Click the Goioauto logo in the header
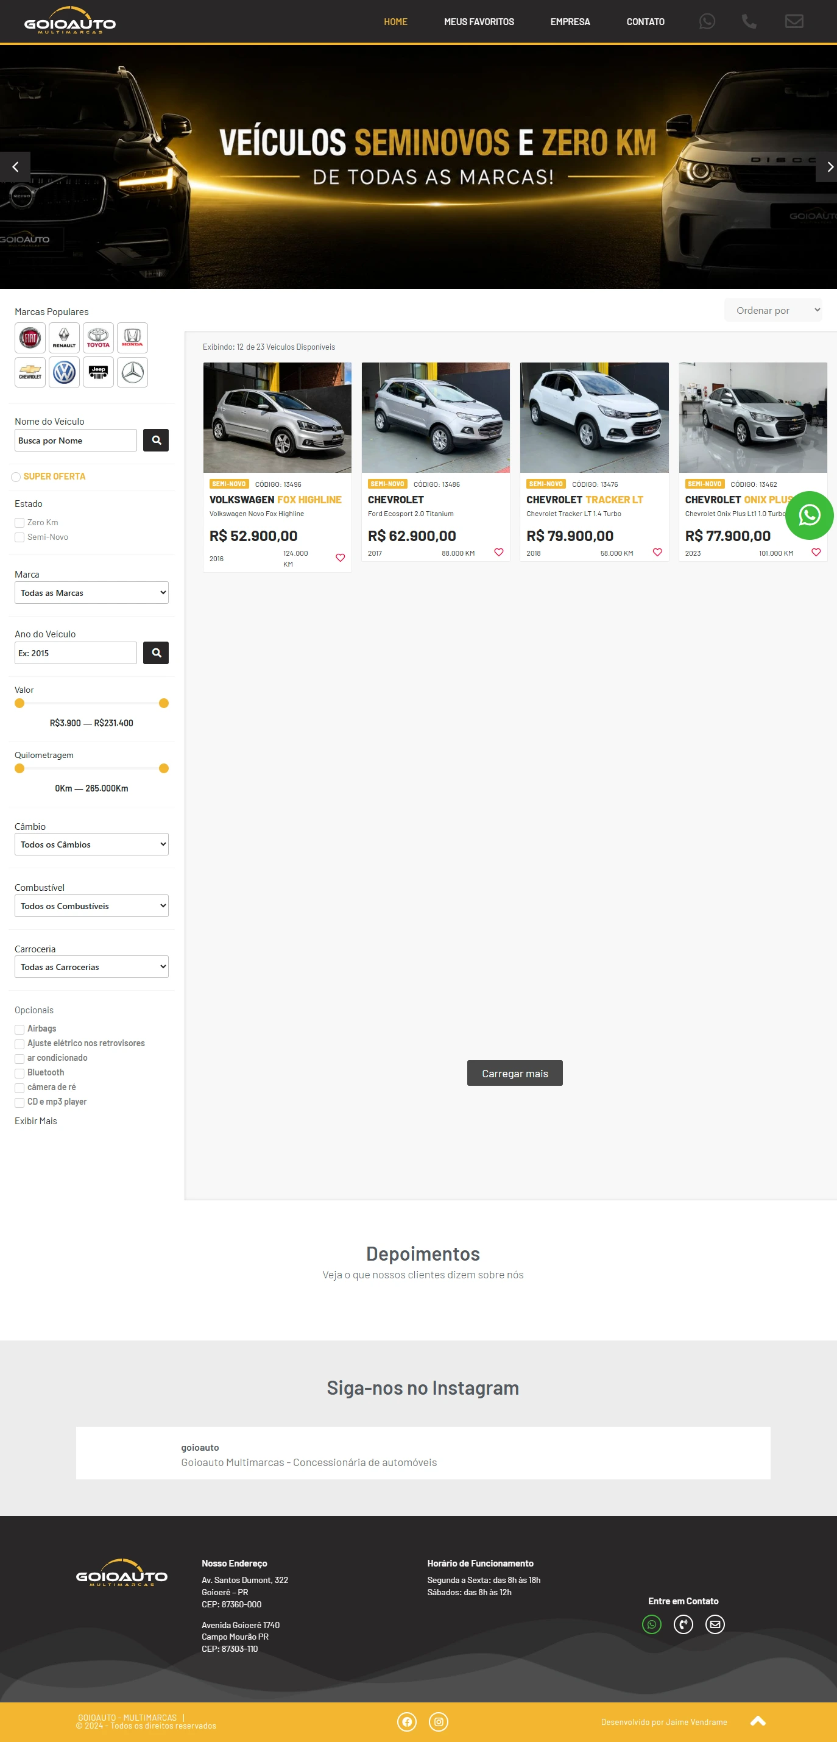Viewport: 837px width, 1742px height. click(x=69, y=21)
